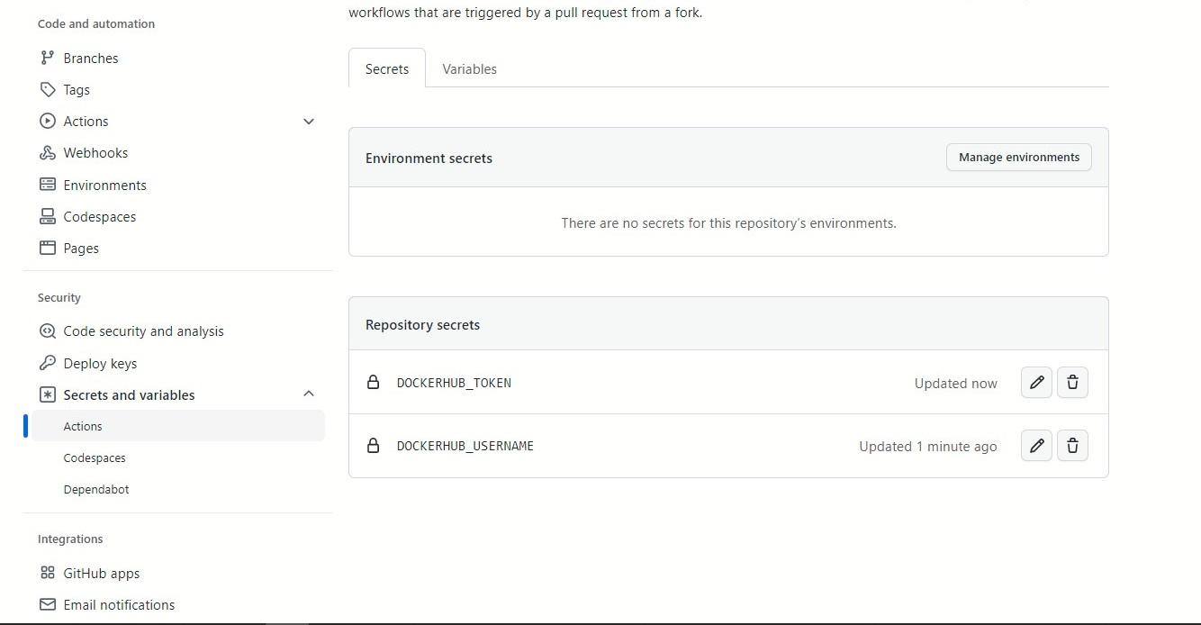
Task: Open Dependabot secrets in the sidebar
Action: tap(96, 490)
